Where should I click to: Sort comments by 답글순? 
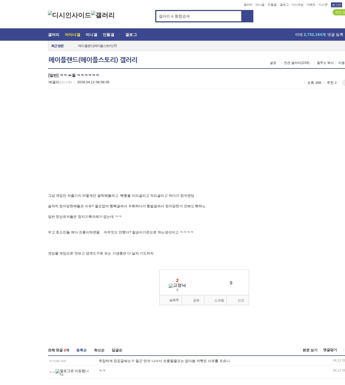point(117,350)
